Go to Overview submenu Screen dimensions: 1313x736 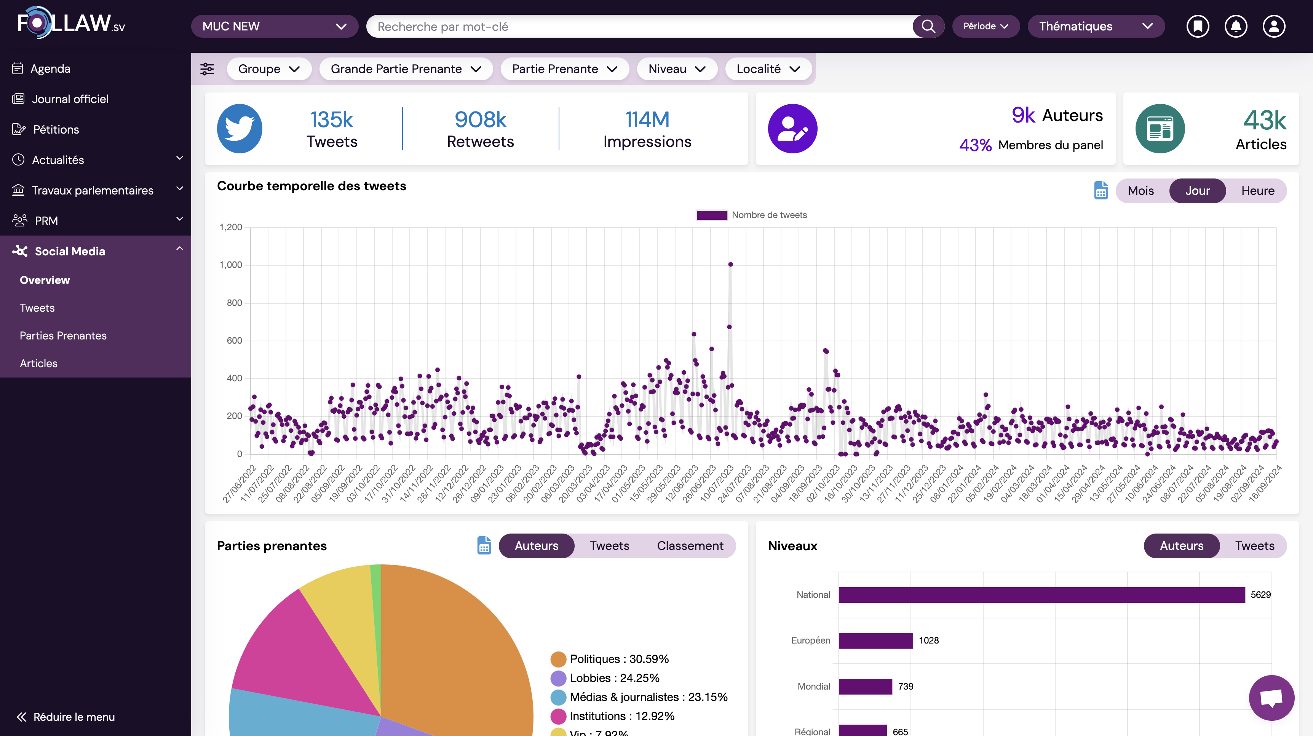point(45,280)
